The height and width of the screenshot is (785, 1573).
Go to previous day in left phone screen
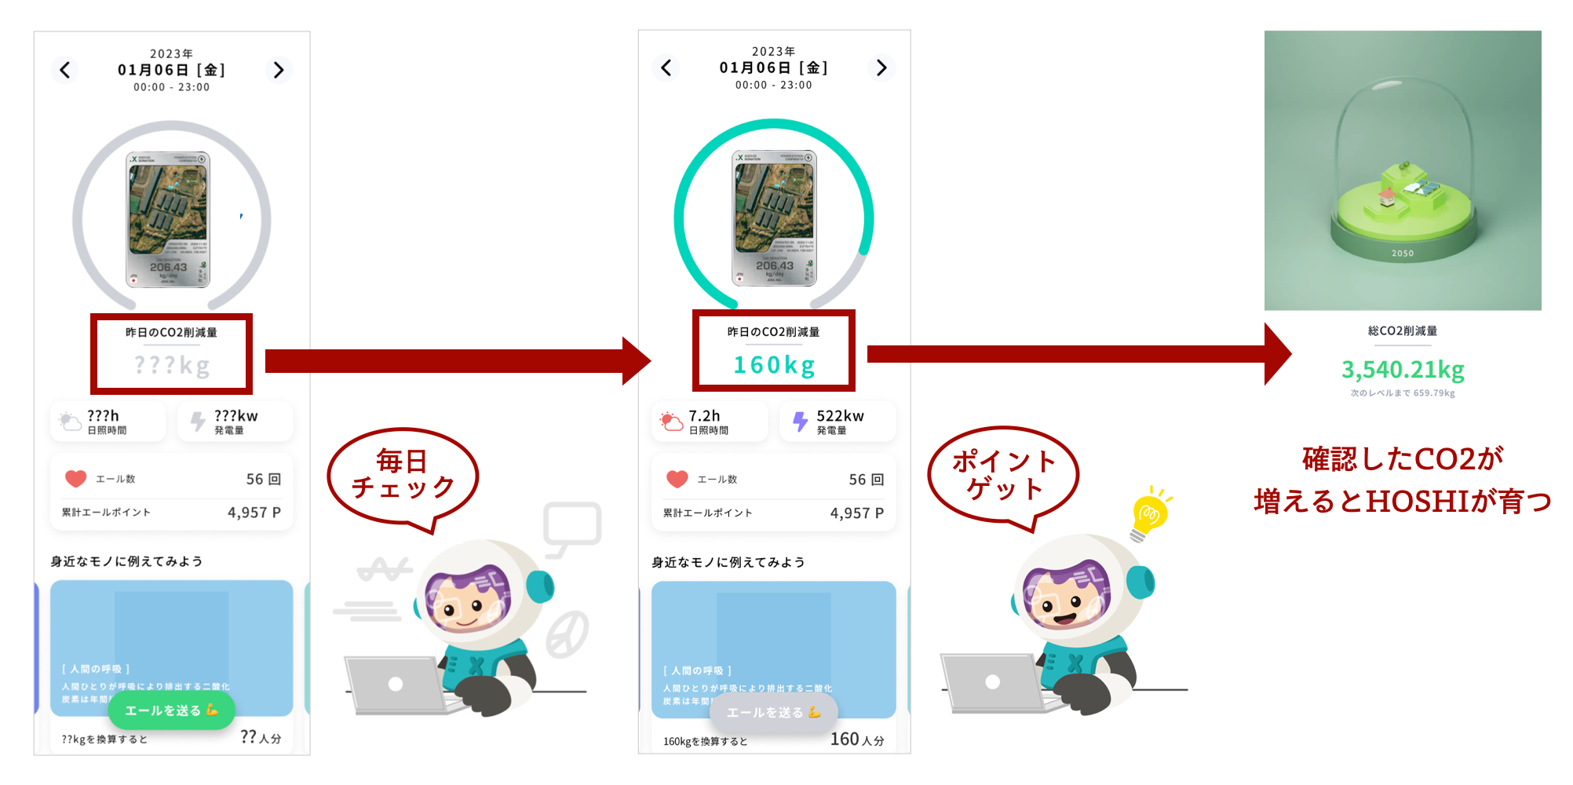[65, 70]
